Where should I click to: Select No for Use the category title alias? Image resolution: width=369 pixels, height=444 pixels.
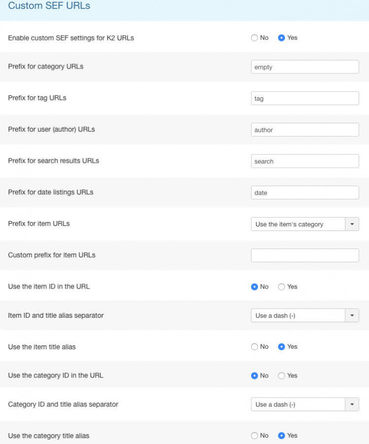click(255, 436)
